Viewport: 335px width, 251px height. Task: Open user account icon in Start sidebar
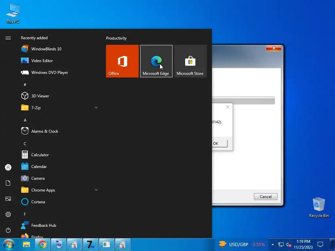coord(8,167)
